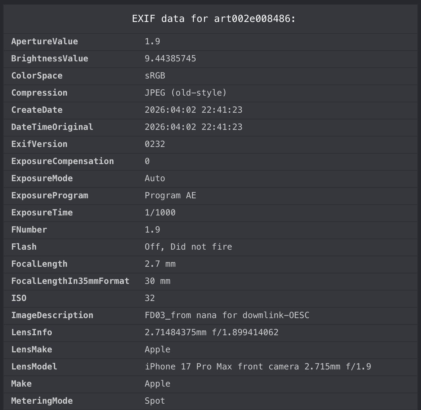This screenshot has height=410, width=421.
Task: Click the FocalLength 2.7 mm value
Action: click(160, 264)
